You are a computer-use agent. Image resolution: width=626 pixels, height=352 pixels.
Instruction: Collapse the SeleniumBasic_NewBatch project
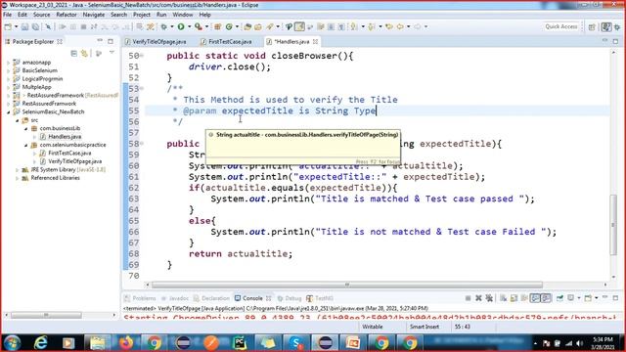click(x=9, y=112)
